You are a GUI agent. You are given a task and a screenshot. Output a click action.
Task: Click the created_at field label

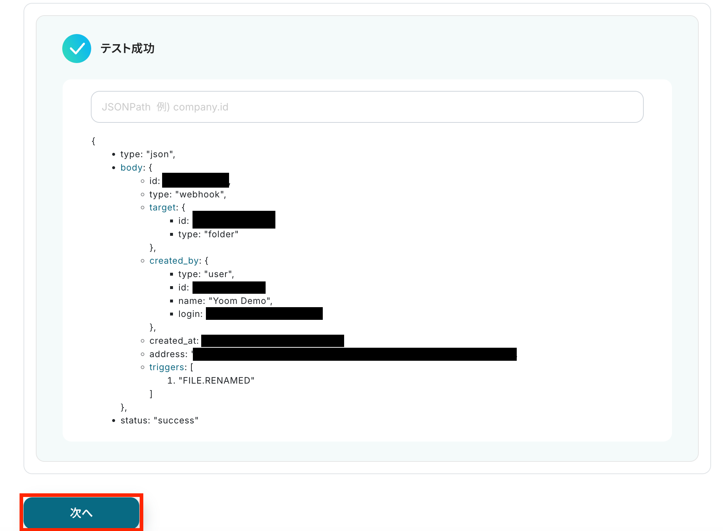point(173,341)
